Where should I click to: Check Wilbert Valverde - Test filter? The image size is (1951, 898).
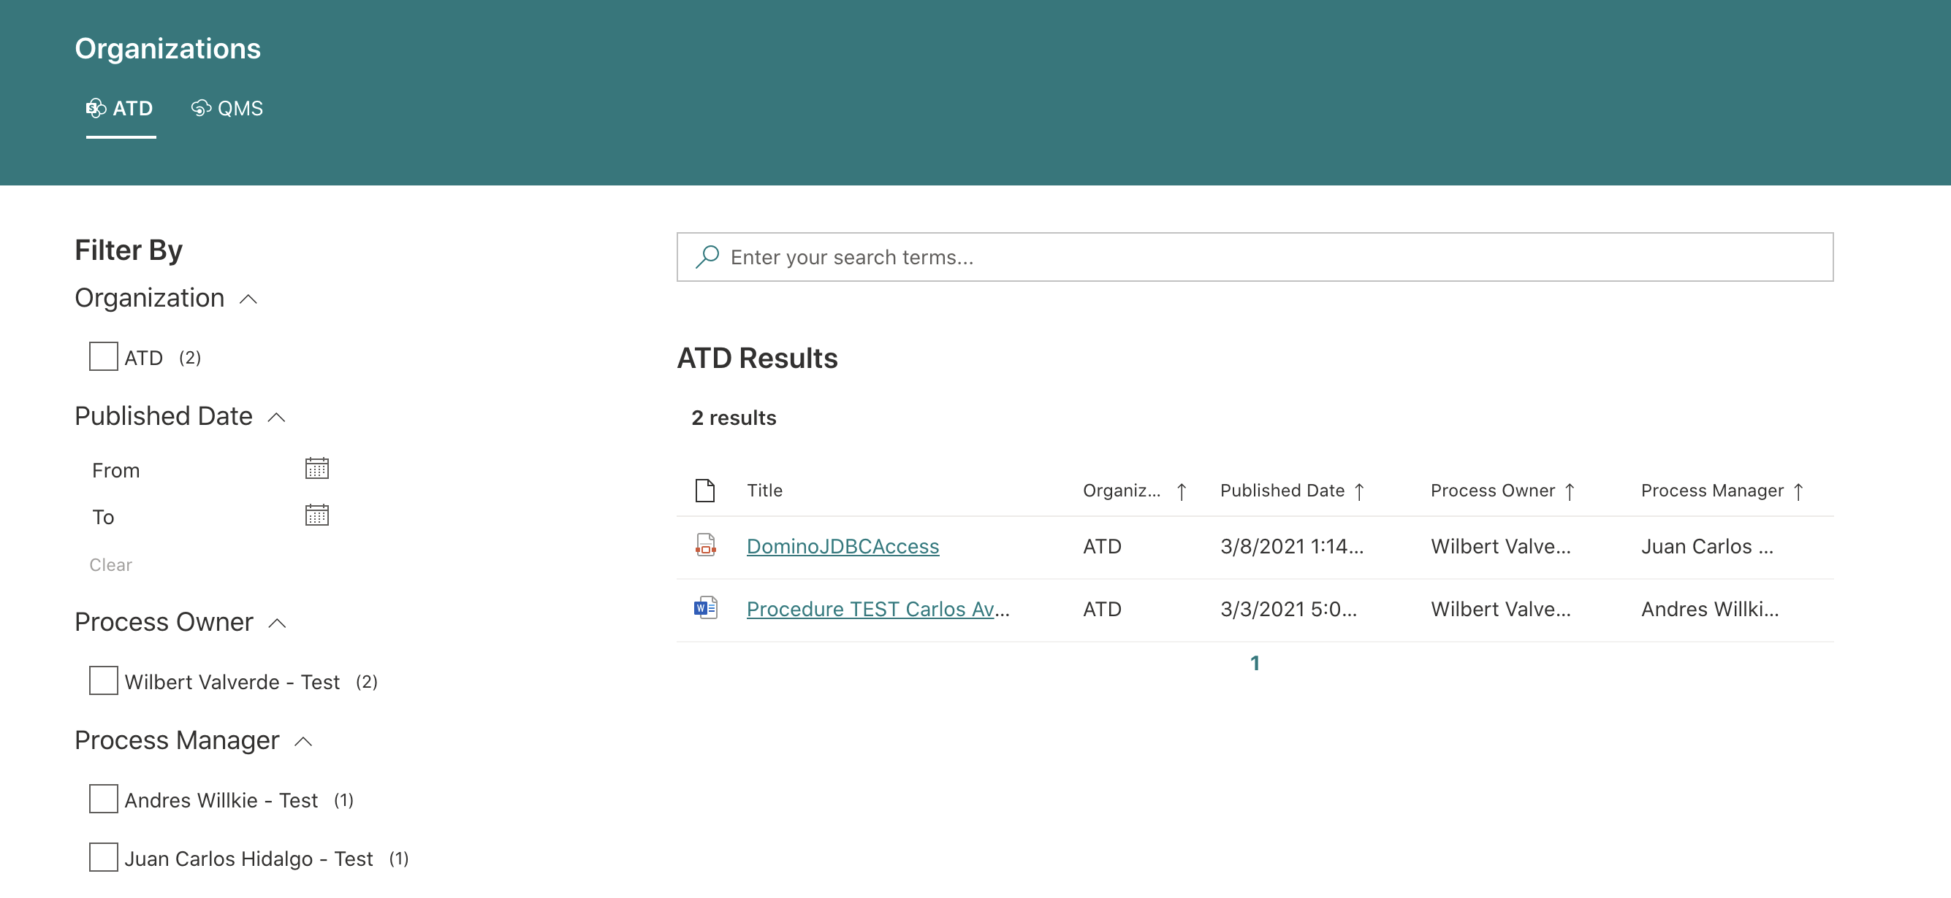point(103,680)
